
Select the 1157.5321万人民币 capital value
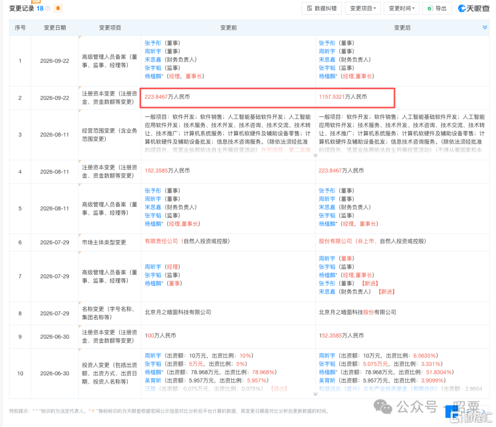tap(343, 97)
